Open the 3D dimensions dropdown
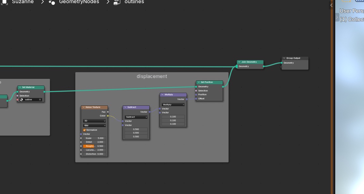The image size is (364, 194). click(94, 121)
